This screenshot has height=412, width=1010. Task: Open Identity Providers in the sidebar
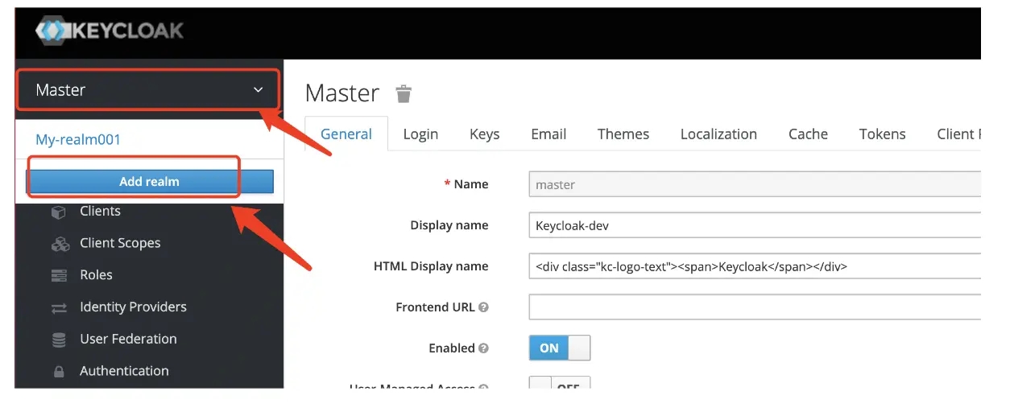pos(133,307)
